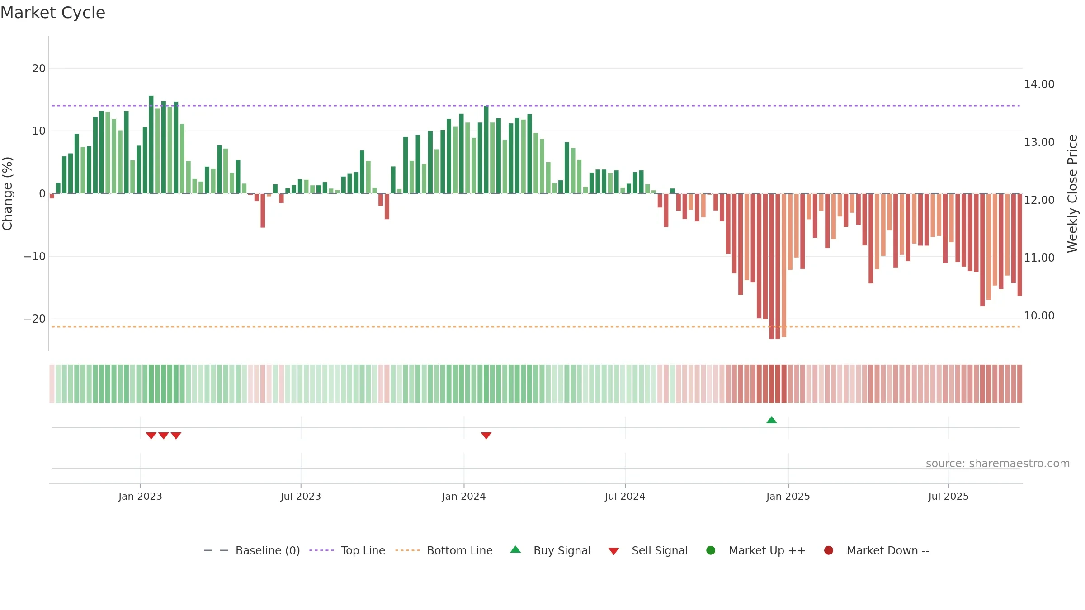Click the Jan 2024 axis label
The height and width of the screenshot is (610, 1085).
pos(464,496)
